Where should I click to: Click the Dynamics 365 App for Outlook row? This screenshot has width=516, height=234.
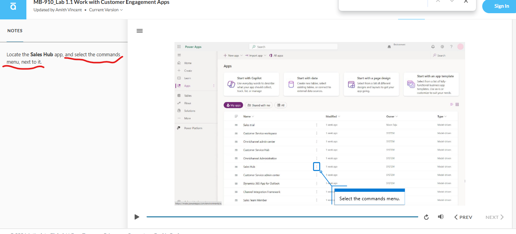coord(341,183)
